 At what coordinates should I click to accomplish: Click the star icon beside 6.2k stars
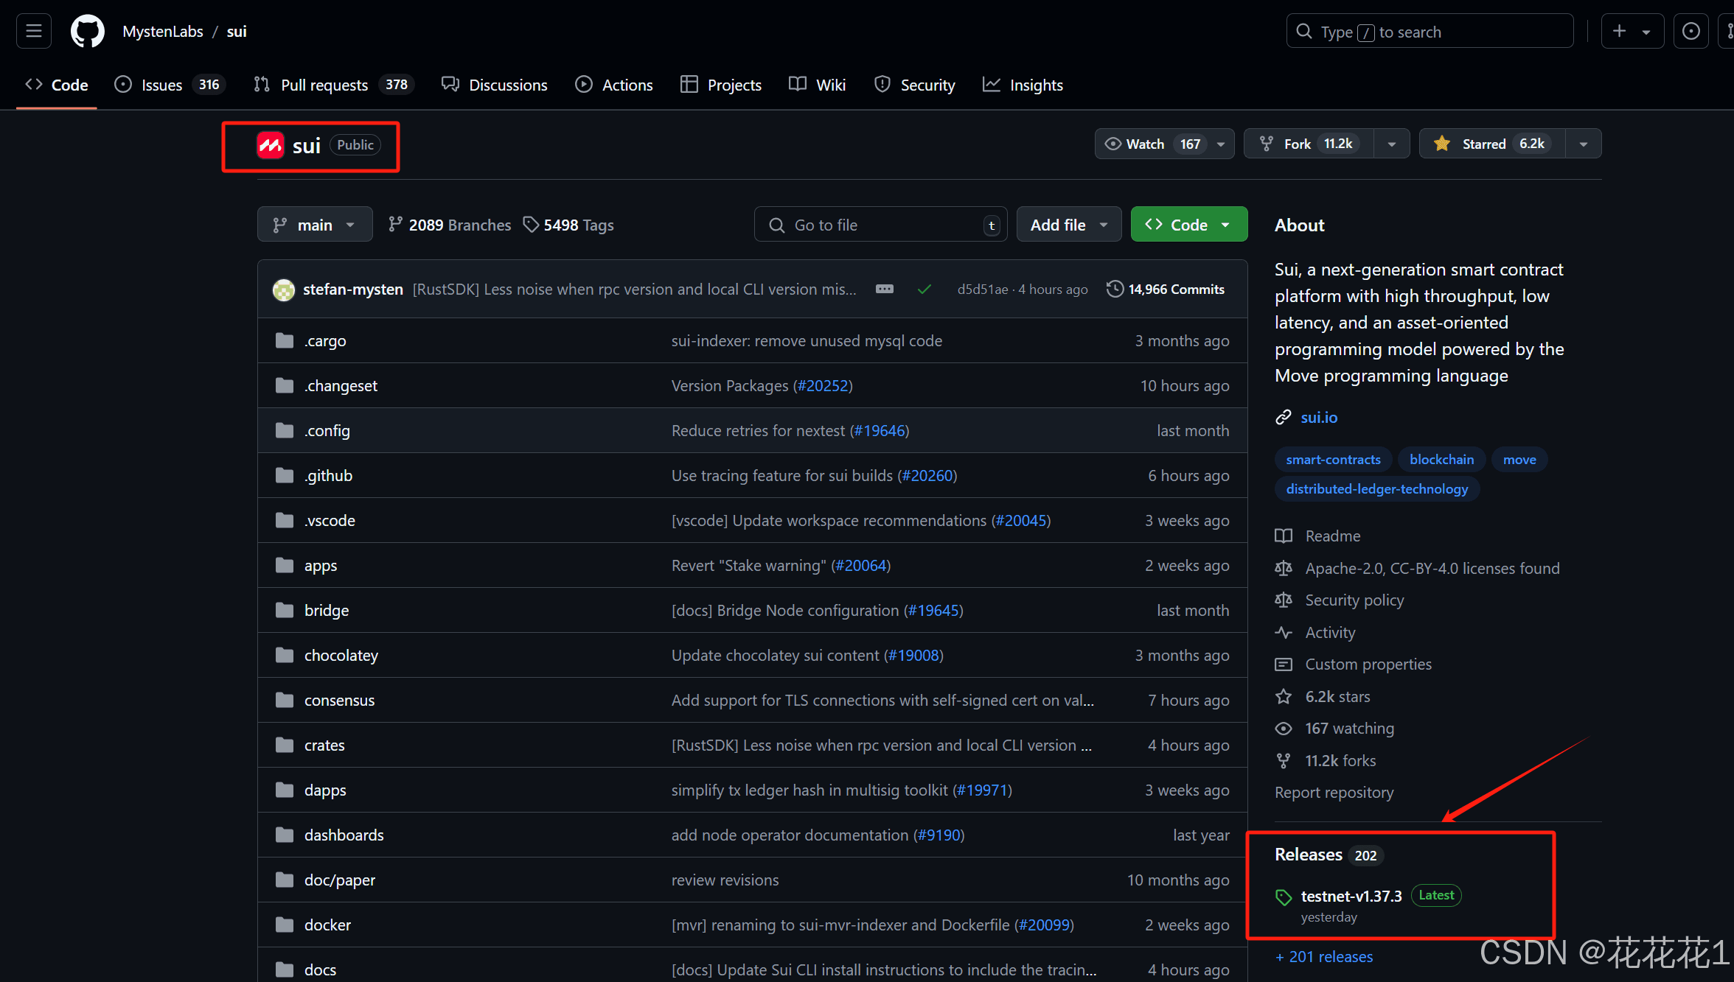coord(1284,696)
